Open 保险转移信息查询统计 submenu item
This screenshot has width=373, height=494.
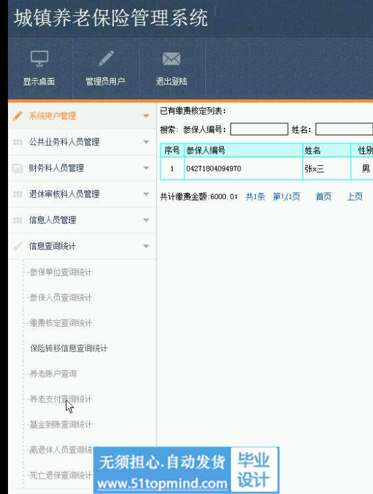click(69, 348)
